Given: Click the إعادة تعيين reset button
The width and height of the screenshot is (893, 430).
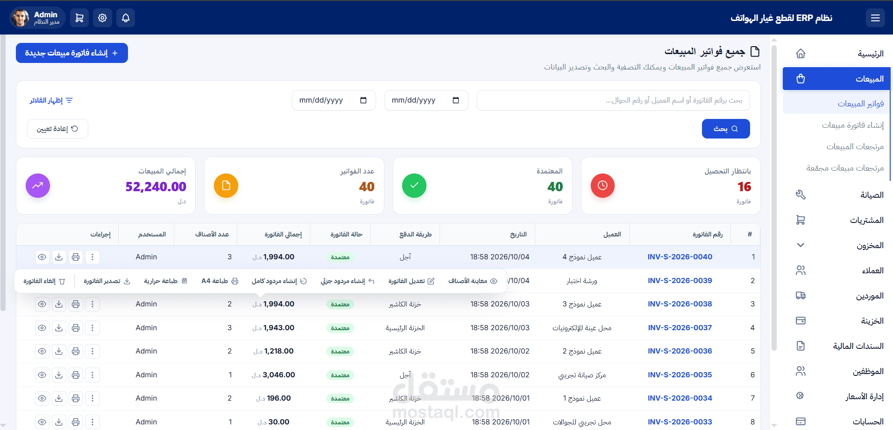Looking at the screenshot, I should point(57,129).
